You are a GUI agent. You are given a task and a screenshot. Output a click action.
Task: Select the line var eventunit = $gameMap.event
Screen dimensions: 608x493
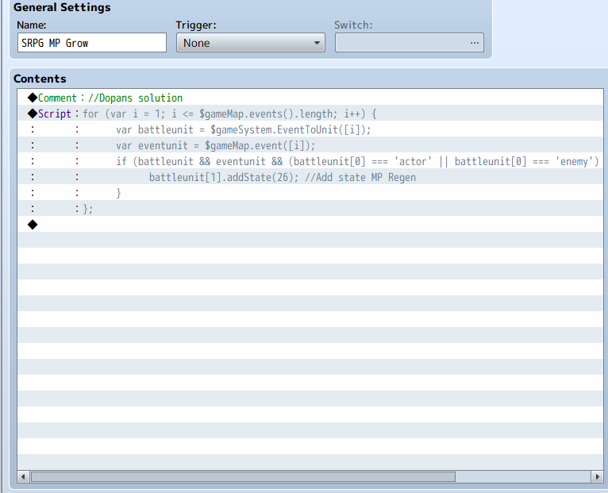coord(310,145)
